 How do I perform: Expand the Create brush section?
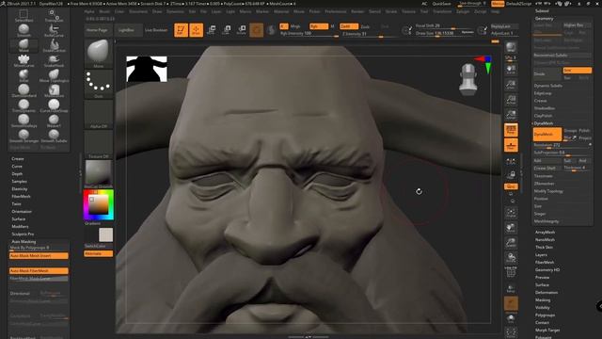[x=18, y=159]
